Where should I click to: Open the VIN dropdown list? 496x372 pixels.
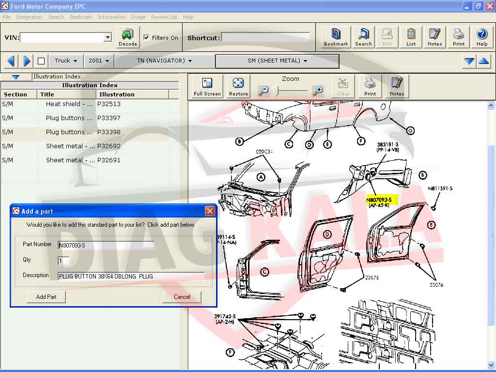[108, 37]
